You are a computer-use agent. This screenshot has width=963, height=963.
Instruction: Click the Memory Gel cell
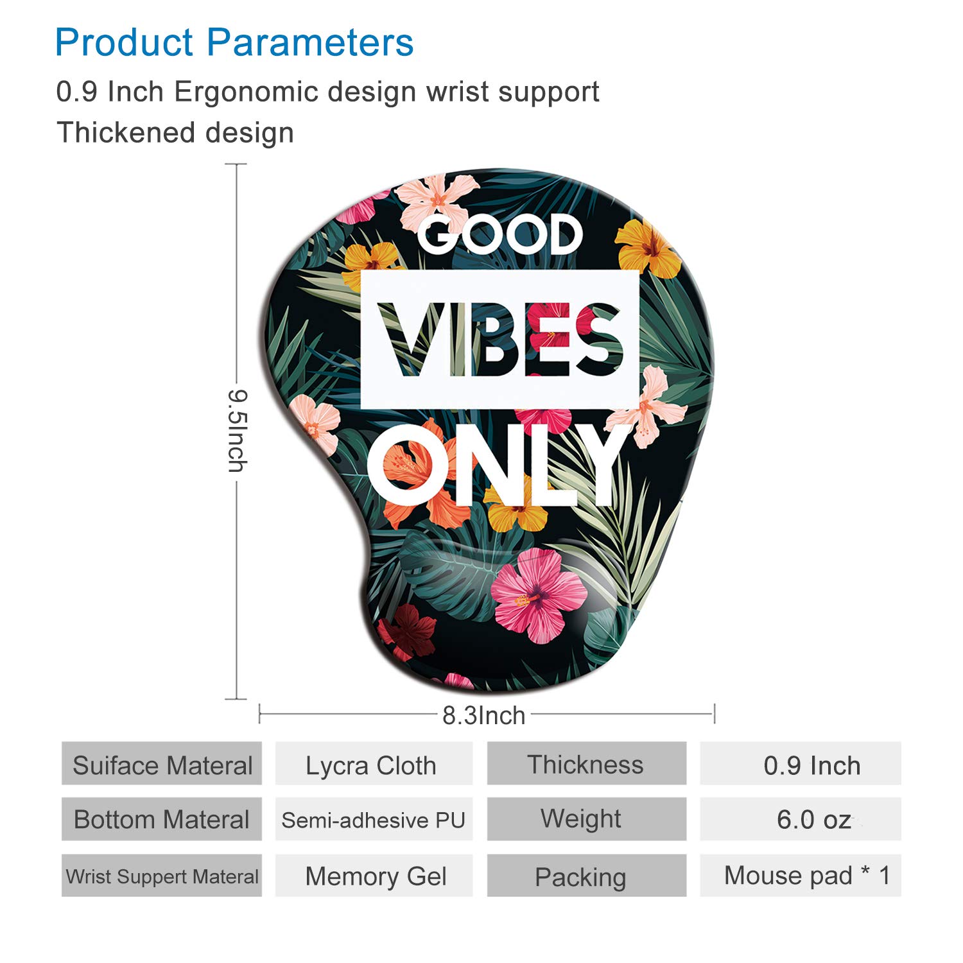point(374,876)
